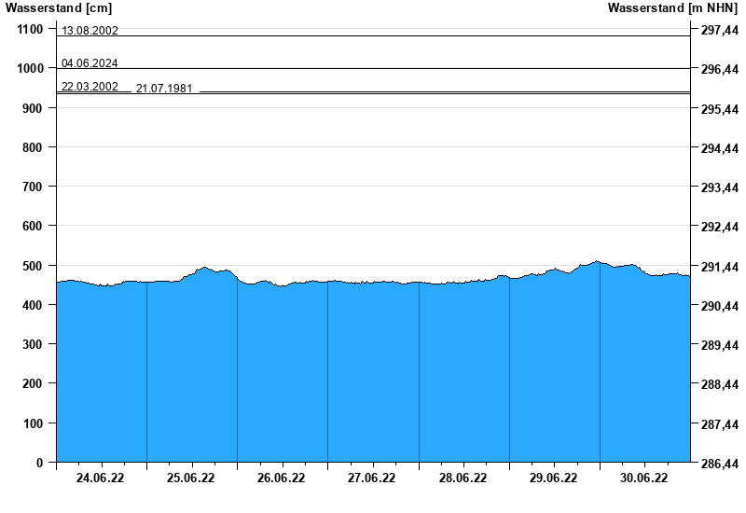
Task: Click the 0 tick on left axis
Action: [x=40, y=463]
